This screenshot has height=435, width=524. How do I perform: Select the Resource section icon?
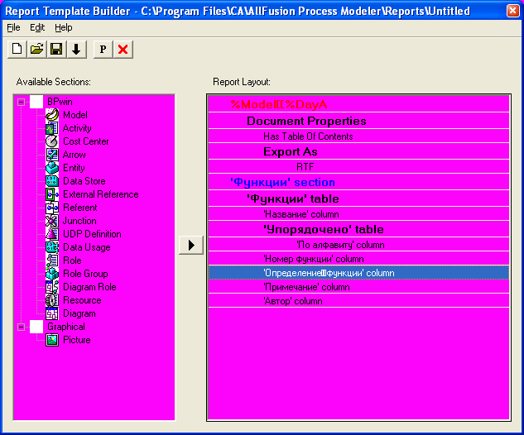(52, 300)
